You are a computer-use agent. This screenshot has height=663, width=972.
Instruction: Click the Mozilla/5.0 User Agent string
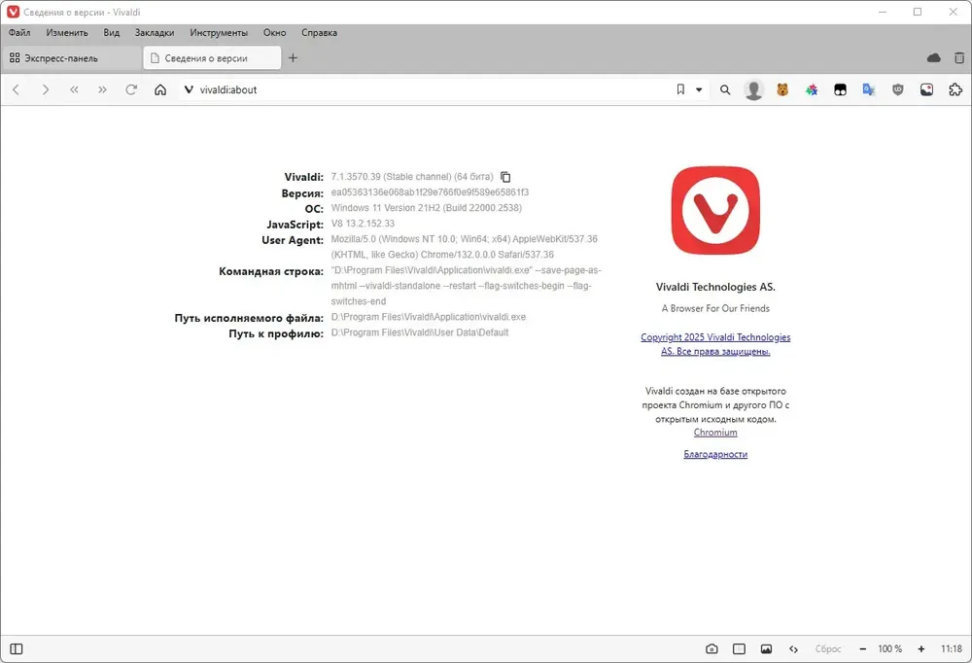click(465, 247)
